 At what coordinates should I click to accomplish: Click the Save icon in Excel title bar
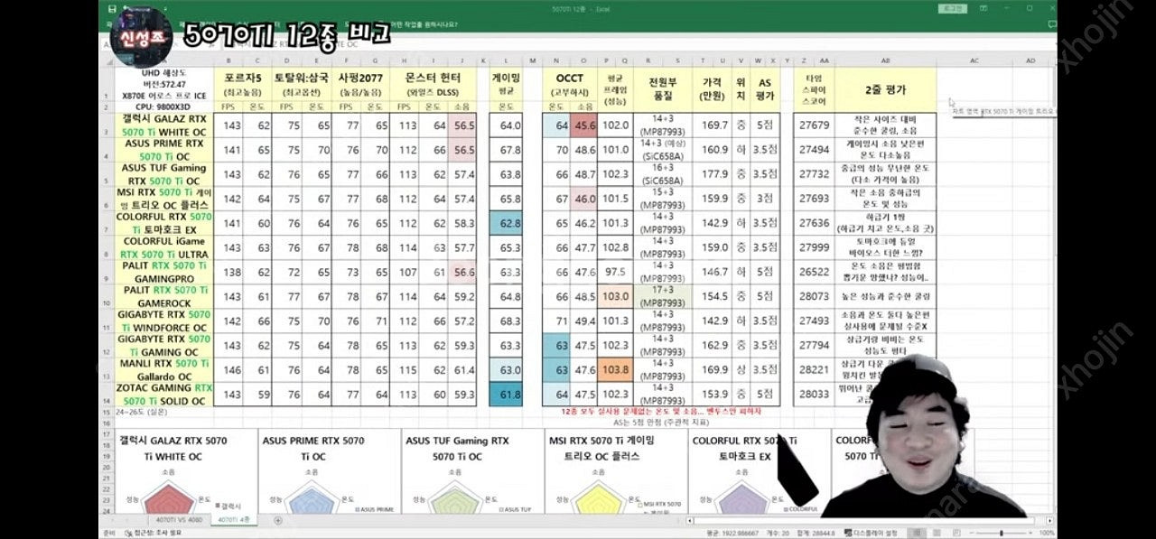pyautogui.click(x=111, y=9)
